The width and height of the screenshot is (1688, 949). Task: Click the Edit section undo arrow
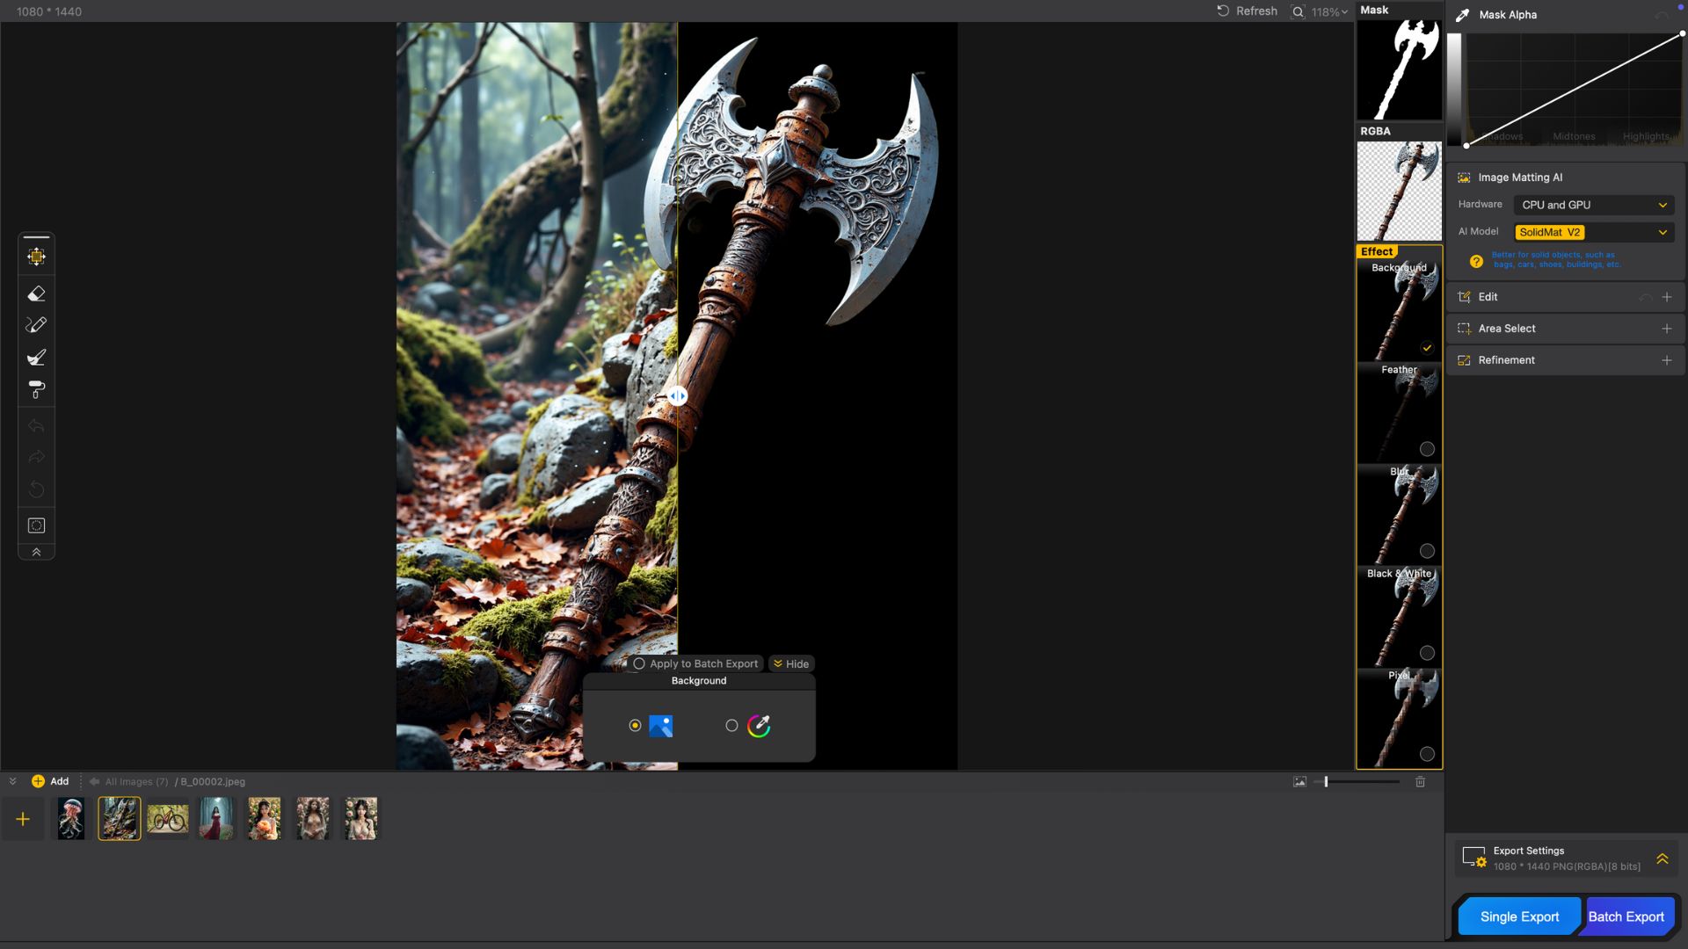(x=1645, y=297)
